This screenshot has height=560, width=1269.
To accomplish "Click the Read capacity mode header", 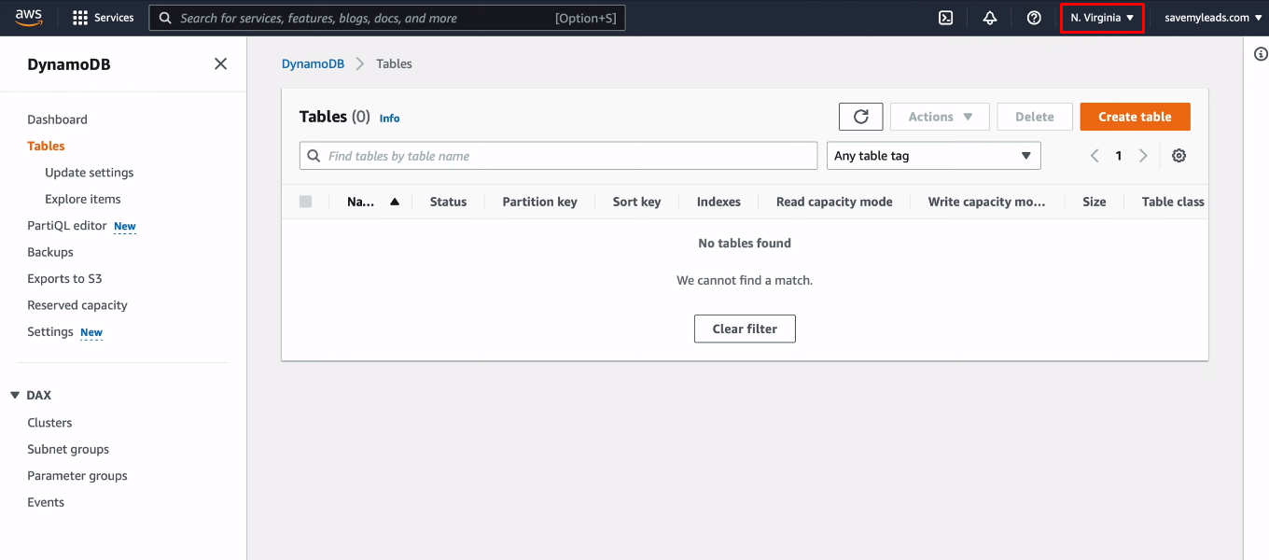I will coord(834,202).
